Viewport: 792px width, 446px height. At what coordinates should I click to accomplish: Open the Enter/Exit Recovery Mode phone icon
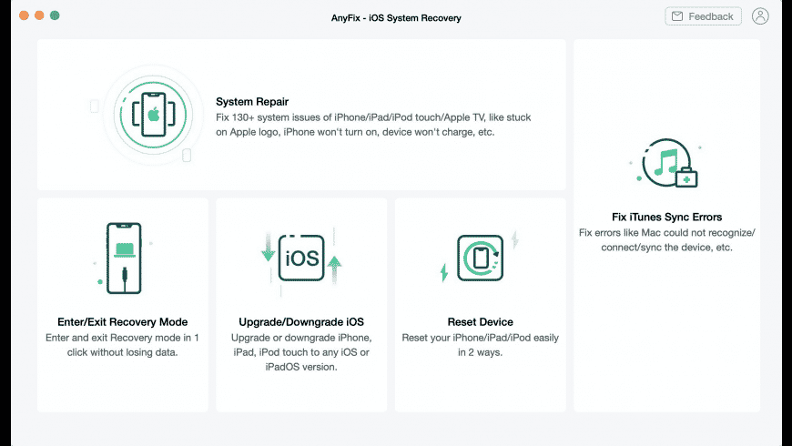pos(124,258)
